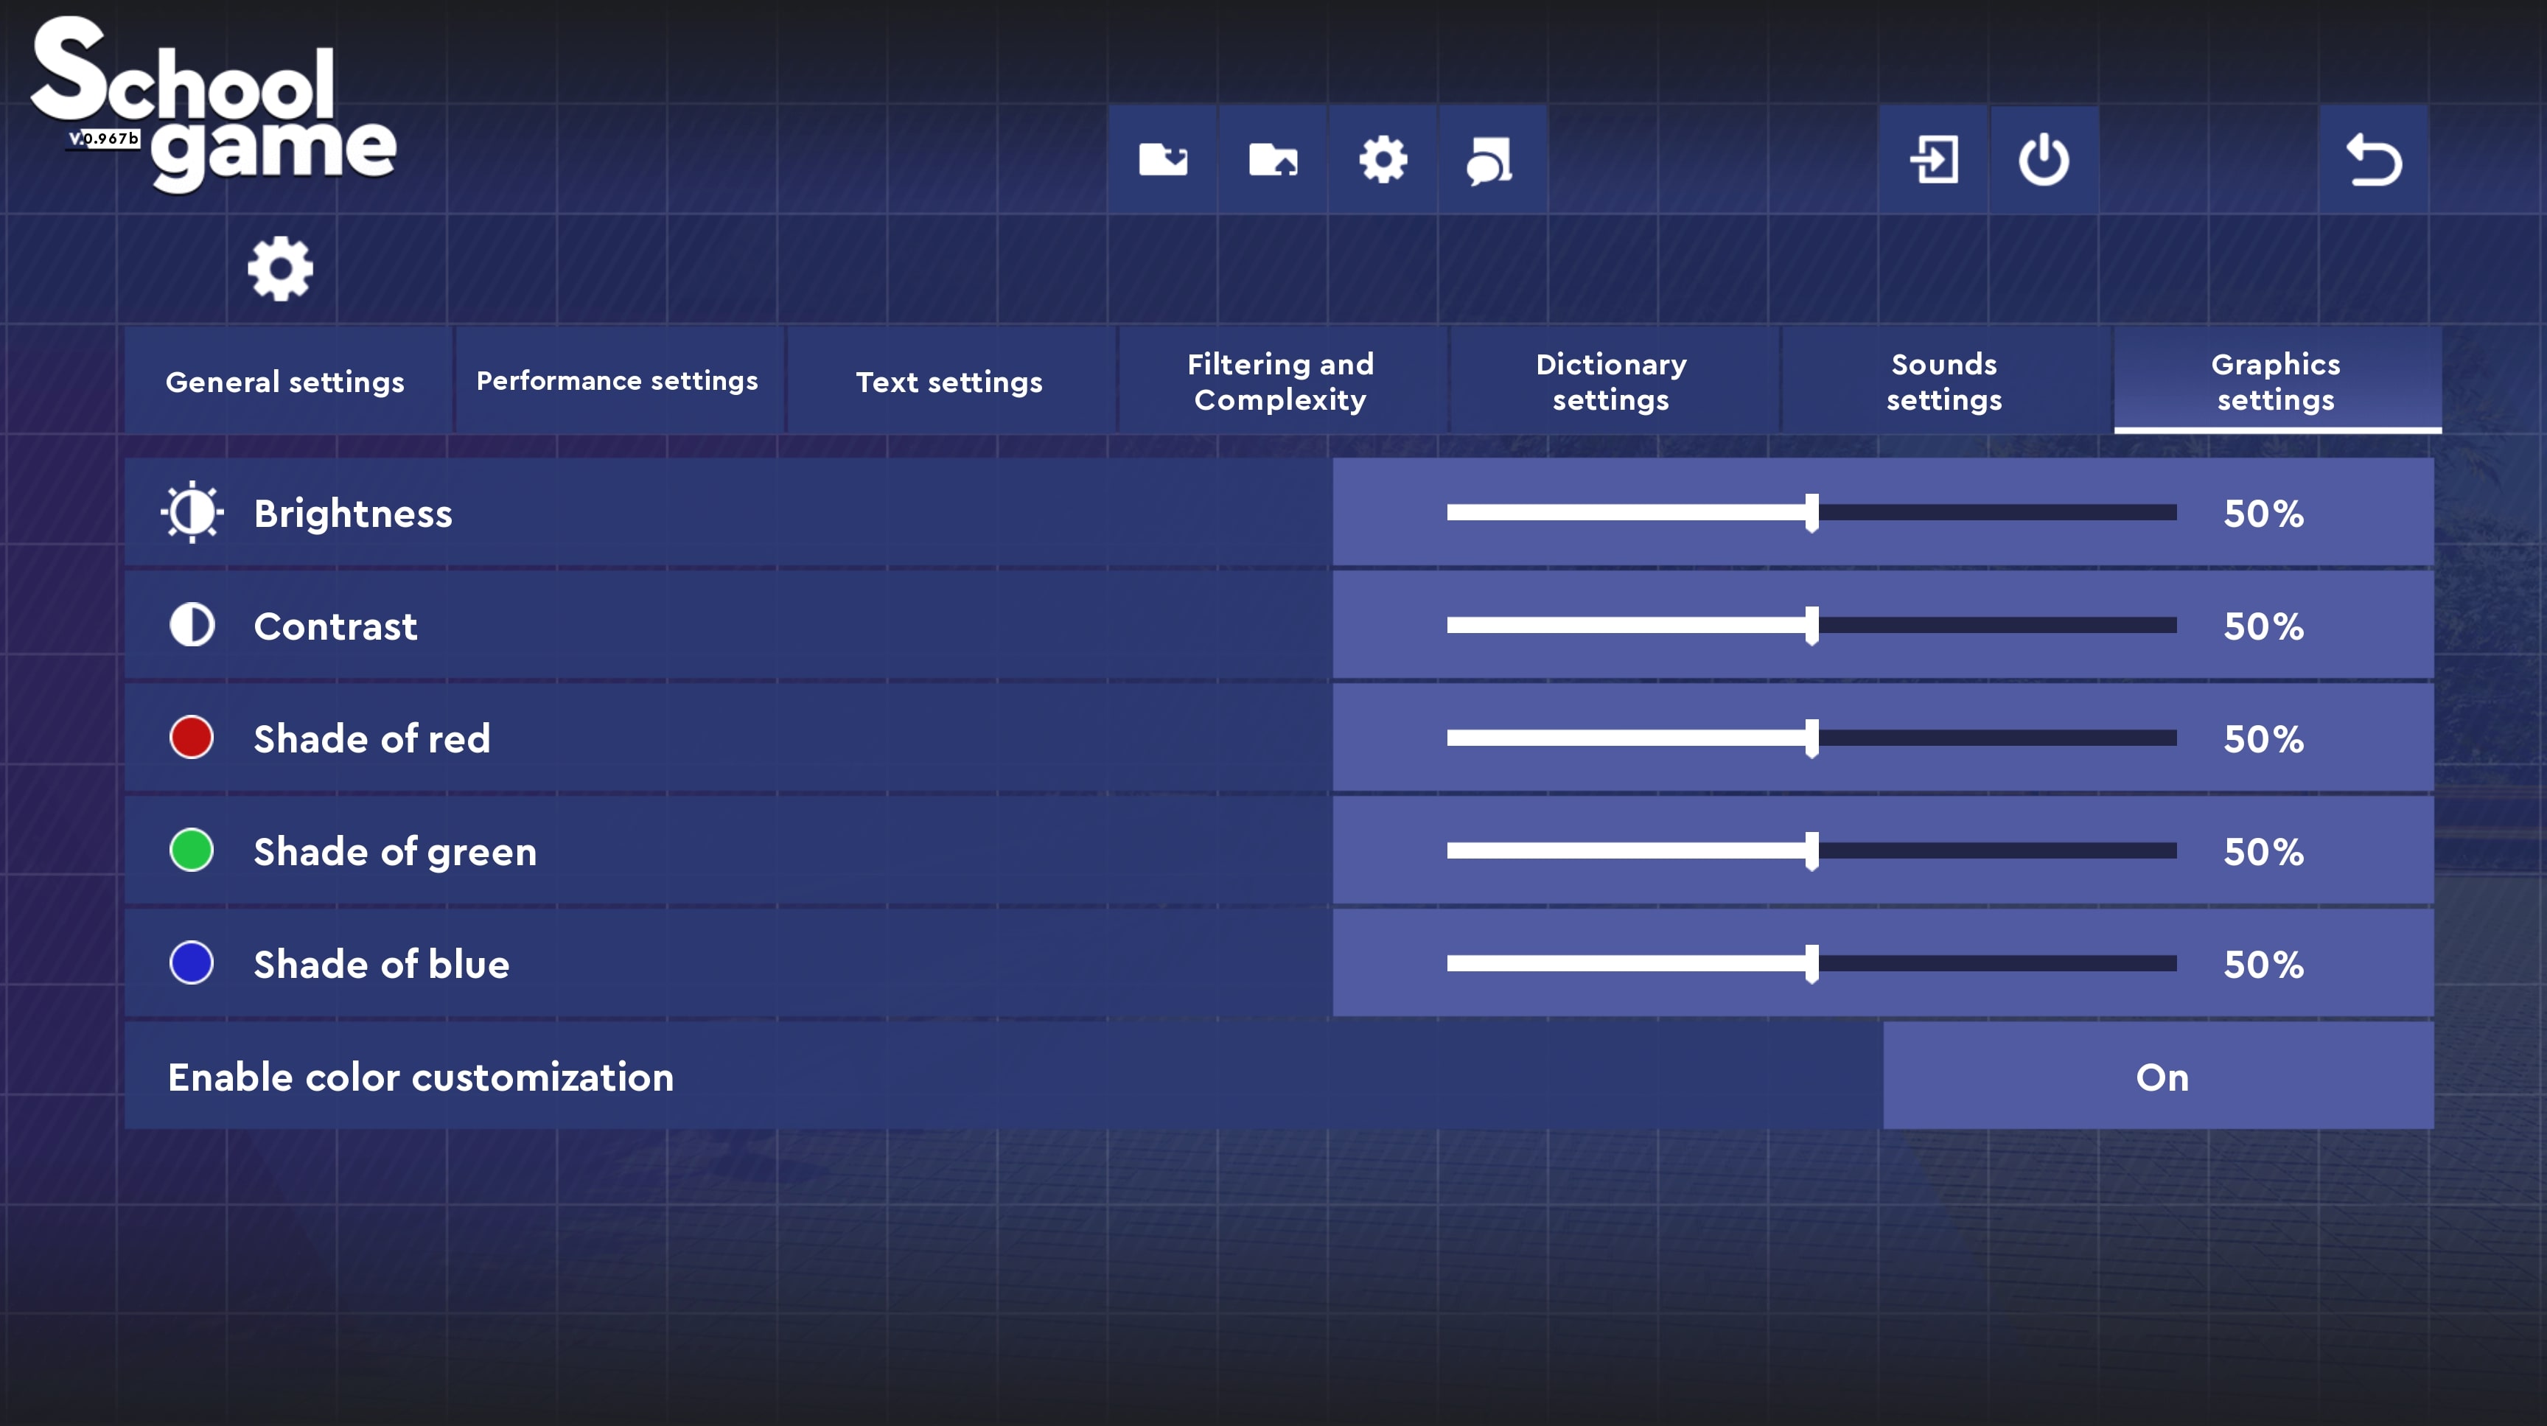This screenshot has height=1426, width=2547.
Task: Click the Brightness slider handle
Action: (1811, 513)
